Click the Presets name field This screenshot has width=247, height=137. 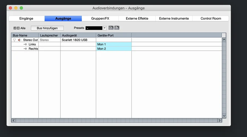pyautogui.click(x=94, y=28)
